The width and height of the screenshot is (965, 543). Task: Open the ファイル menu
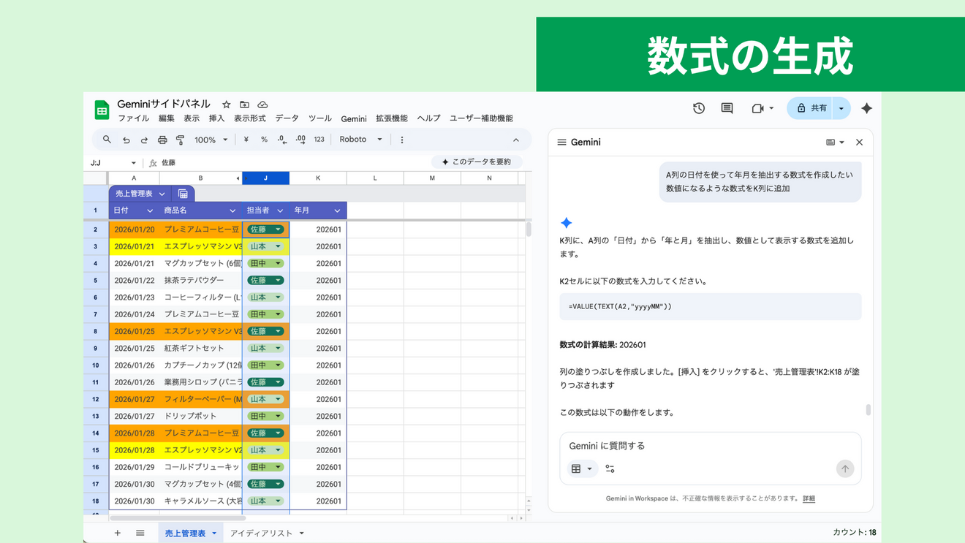[x=134, y=118]
